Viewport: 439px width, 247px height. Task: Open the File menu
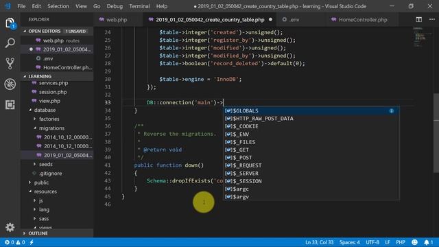21,6
